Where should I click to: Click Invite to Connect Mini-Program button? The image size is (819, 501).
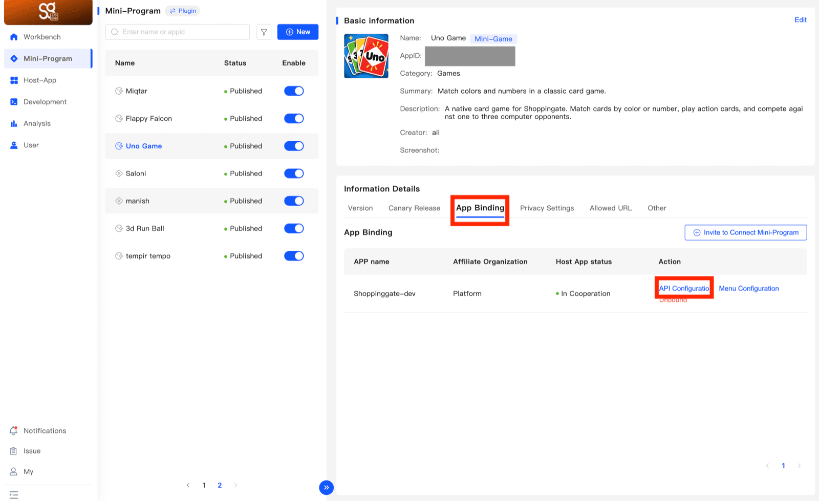click(746, 232)
